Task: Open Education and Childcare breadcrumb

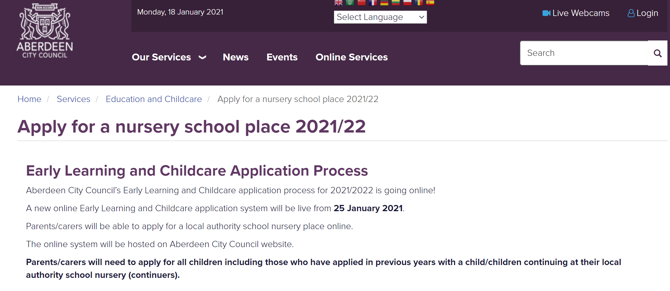Action: coord(154,99)
